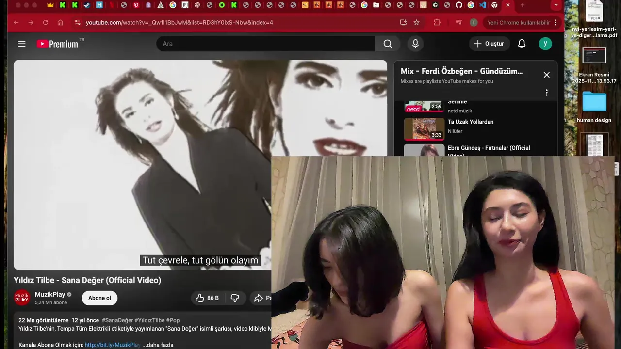Open the PDF file on desktop
Image resolution: width=621 pixels, height=349 pixels.
tap(594, 19)
